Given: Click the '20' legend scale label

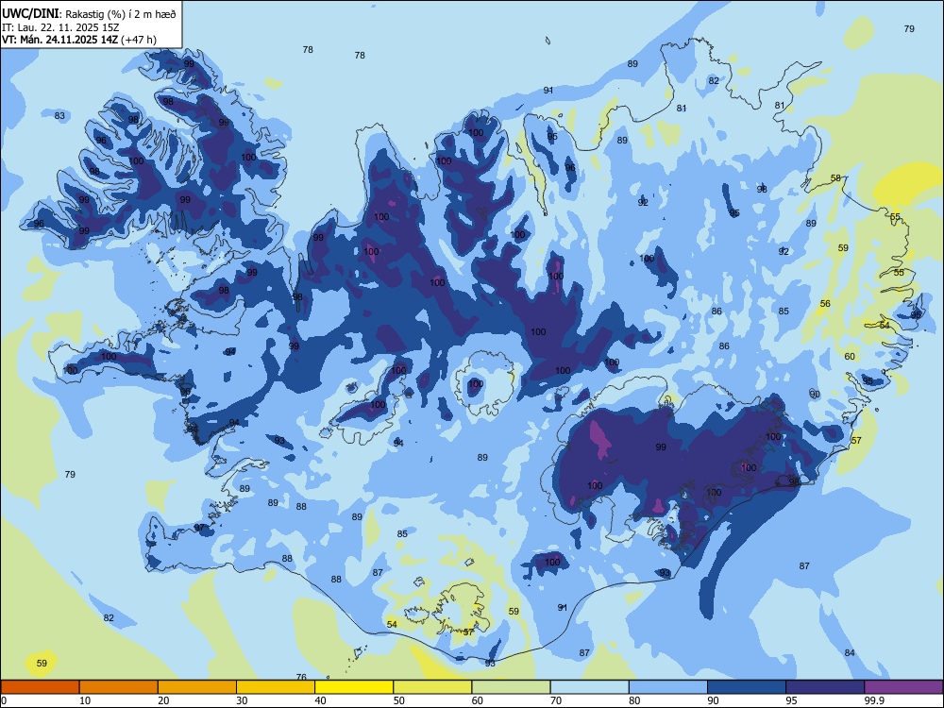Looking at the screenshot, I should pos(163,700).
